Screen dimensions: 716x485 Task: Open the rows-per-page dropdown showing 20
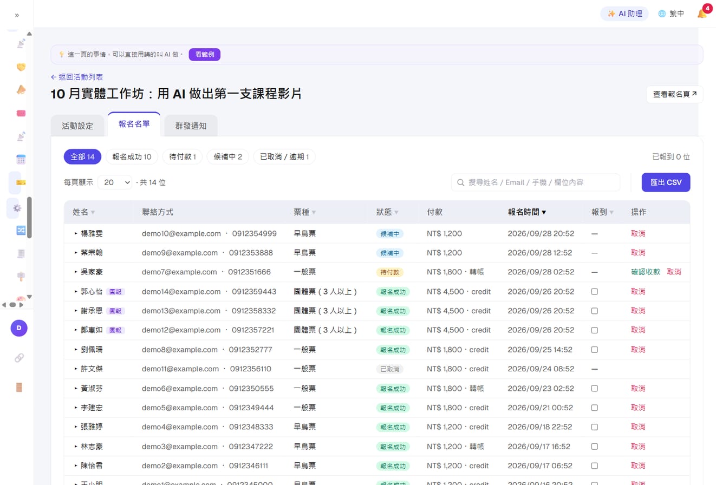click(x=115, y=182)
